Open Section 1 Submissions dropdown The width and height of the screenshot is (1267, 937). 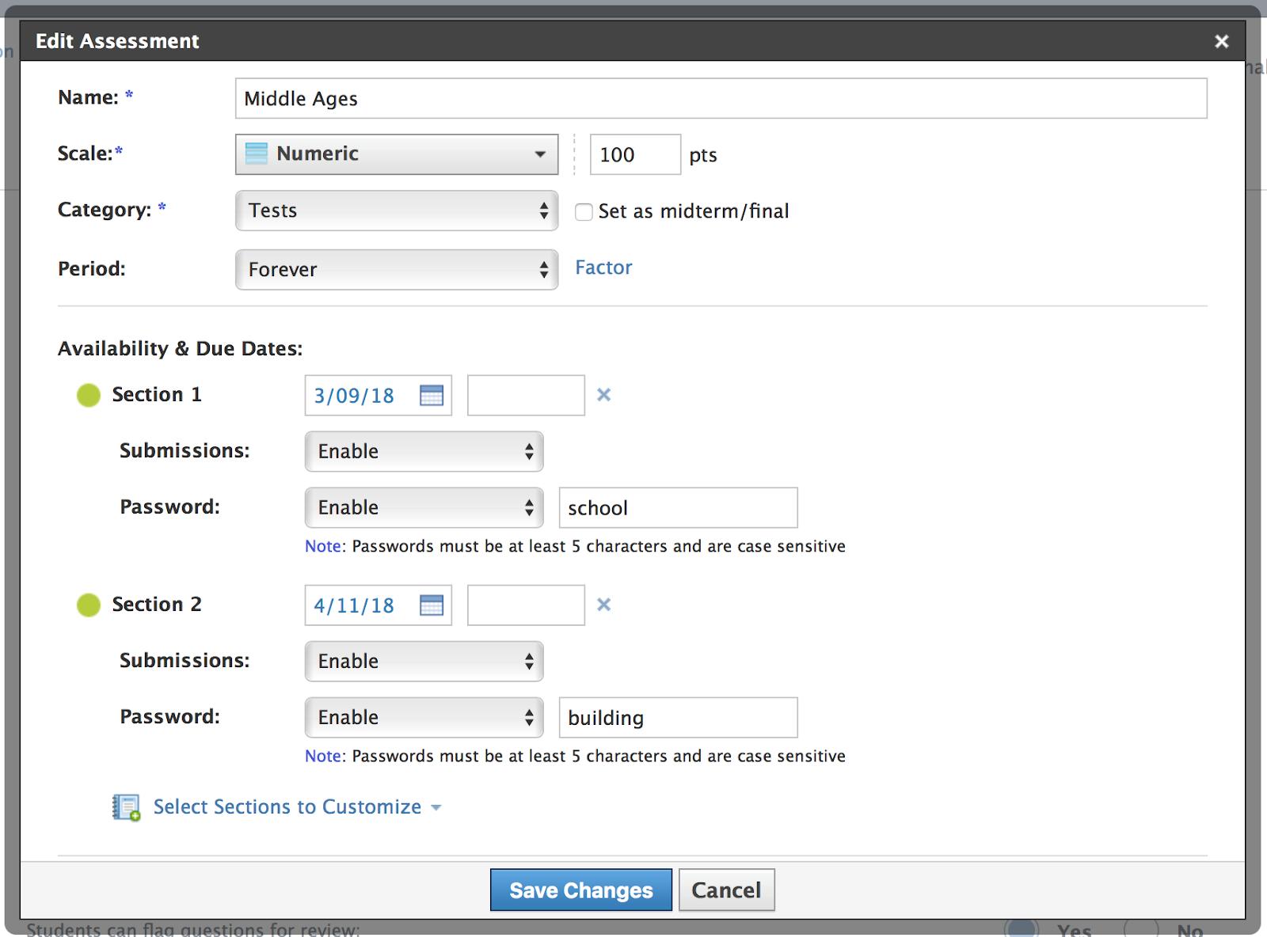[x=424, y=451]
